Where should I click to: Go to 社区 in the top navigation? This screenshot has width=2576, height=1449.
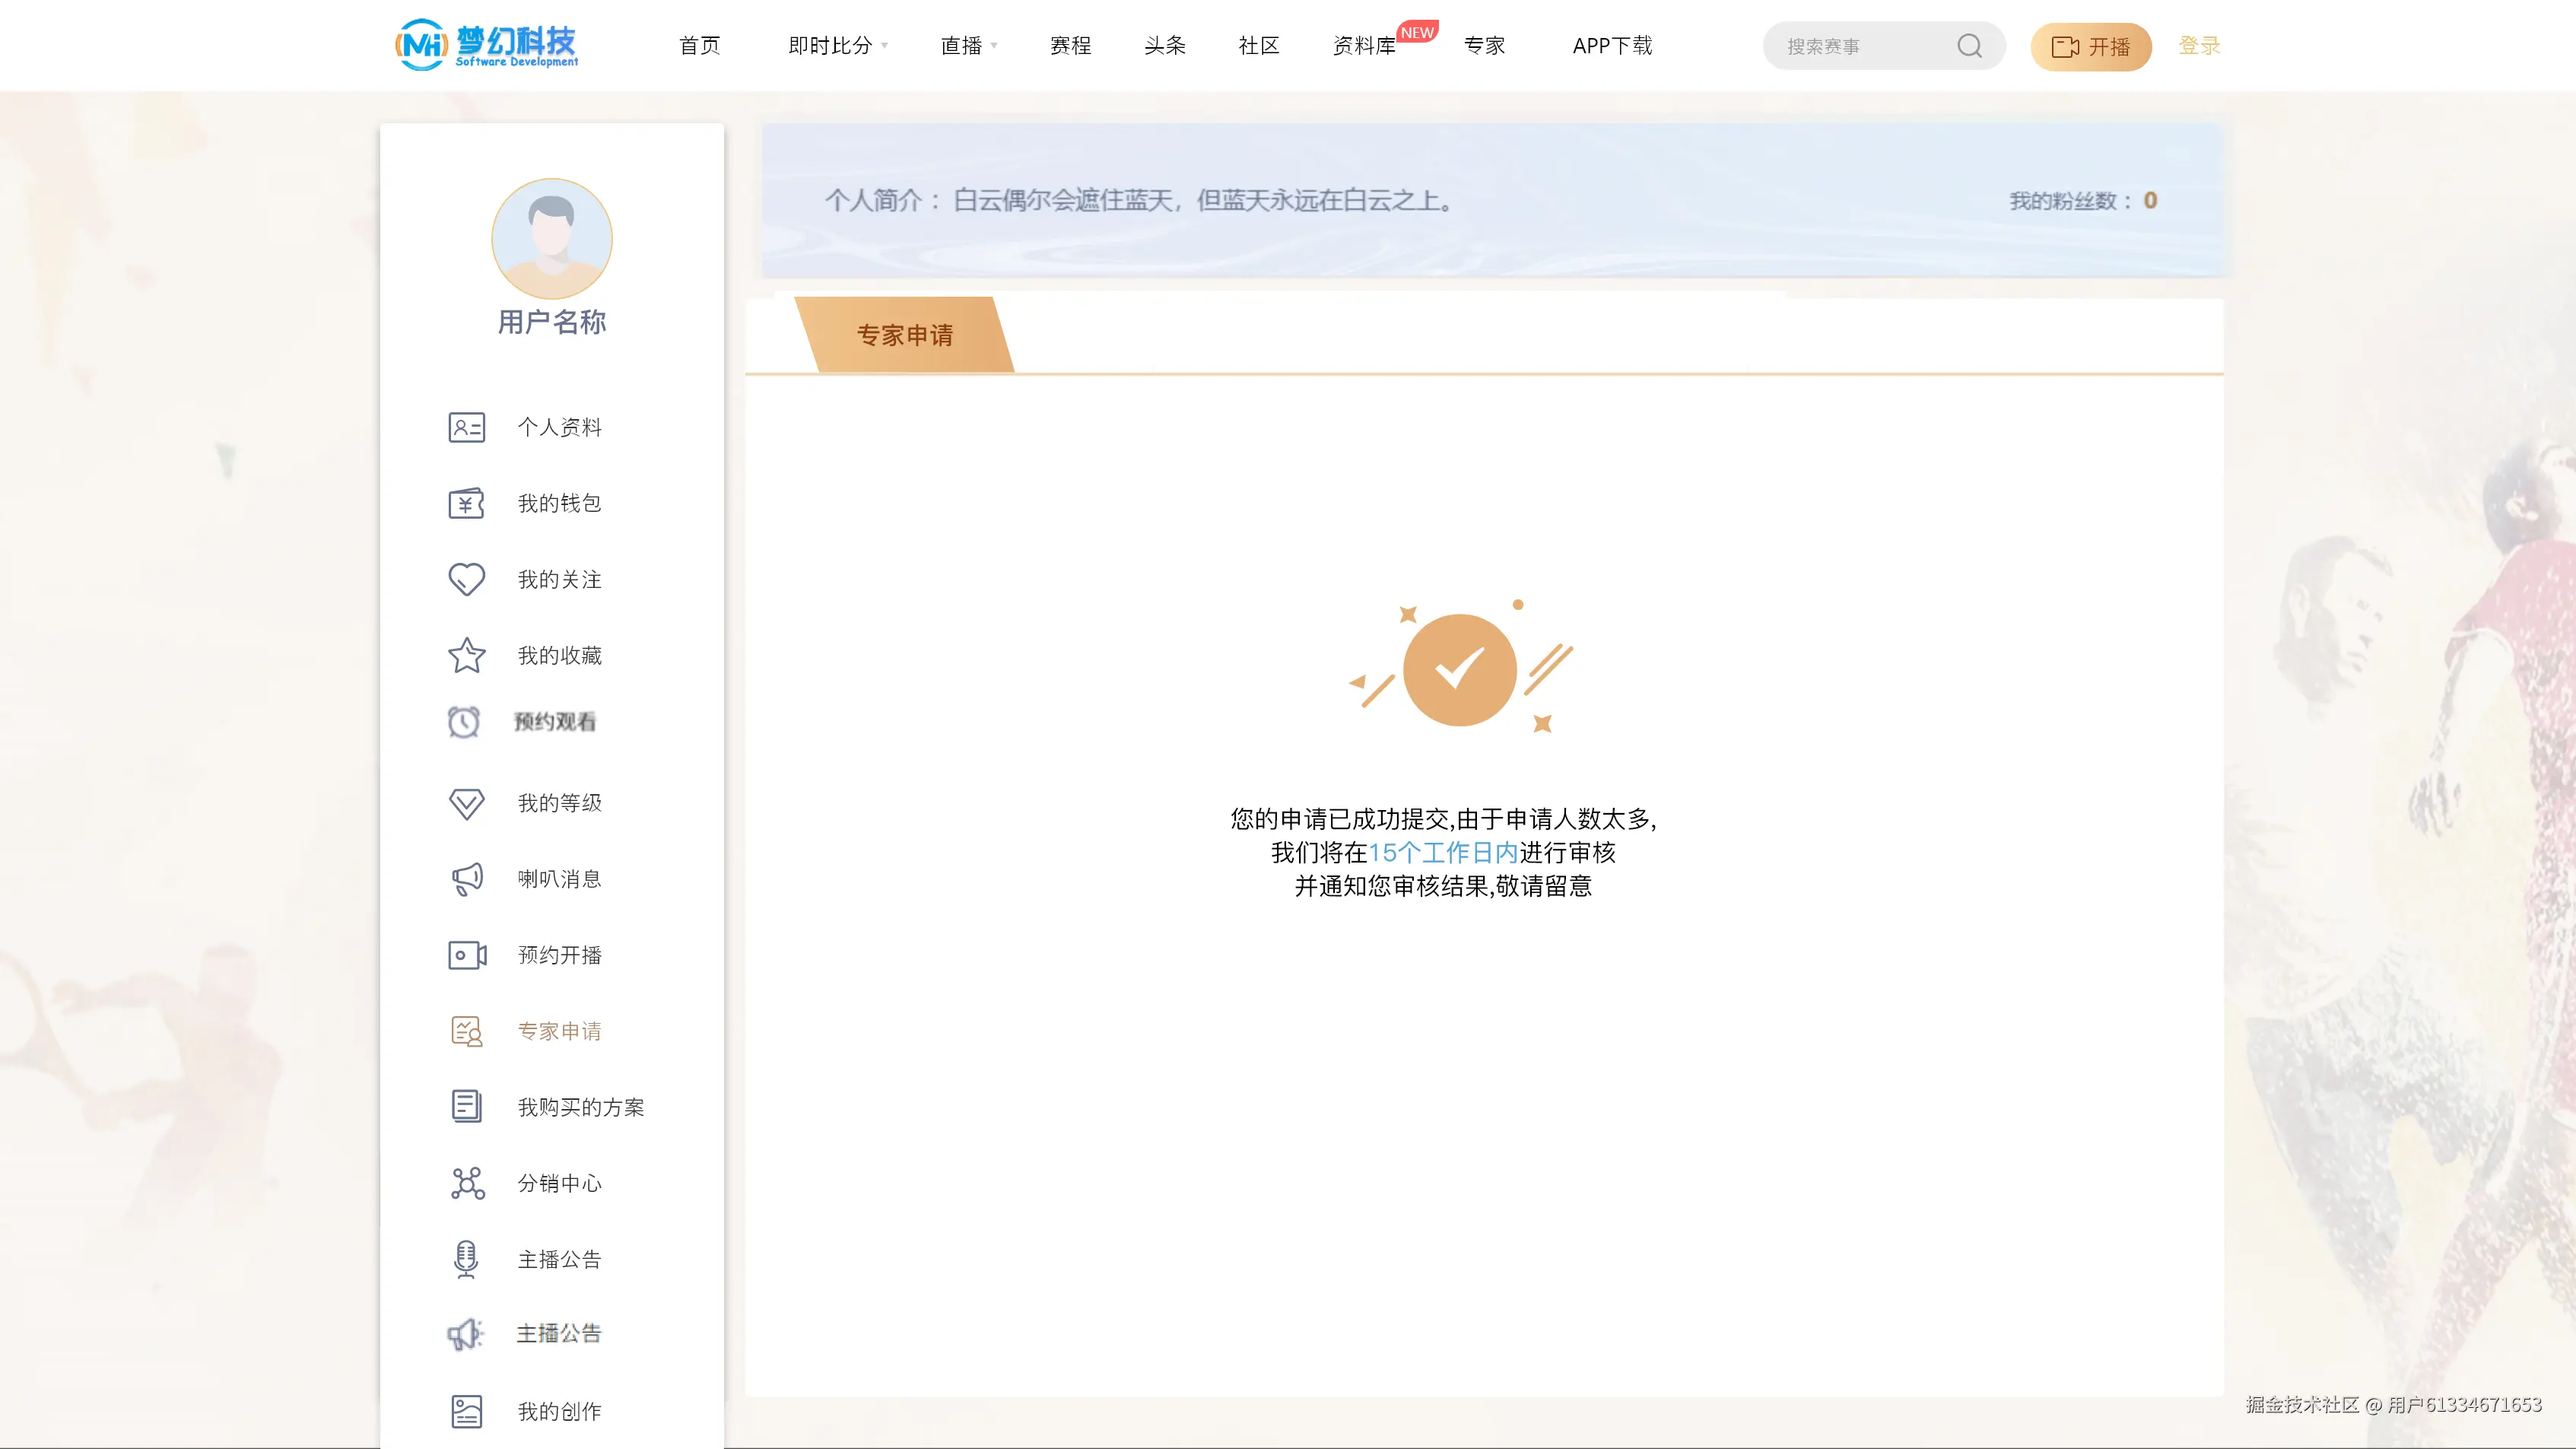pos(1257,45)
